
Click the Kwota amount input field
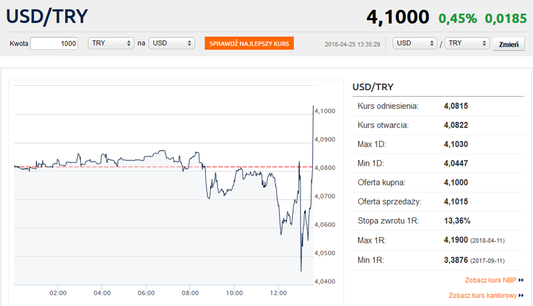click(54, 43)
